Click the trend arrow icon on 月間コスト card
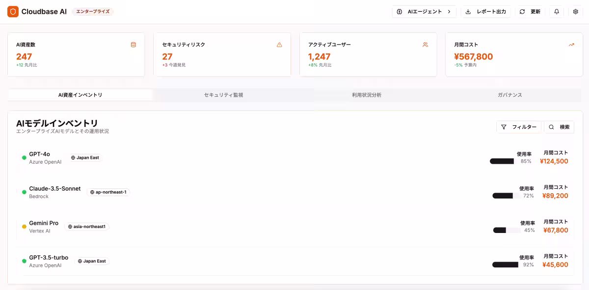The height and width of the screenshot is (290, 589). pos(571,45)
